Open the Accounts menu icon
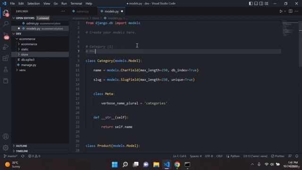The width and height of the screenshot is (302, 170). [6, 136]
